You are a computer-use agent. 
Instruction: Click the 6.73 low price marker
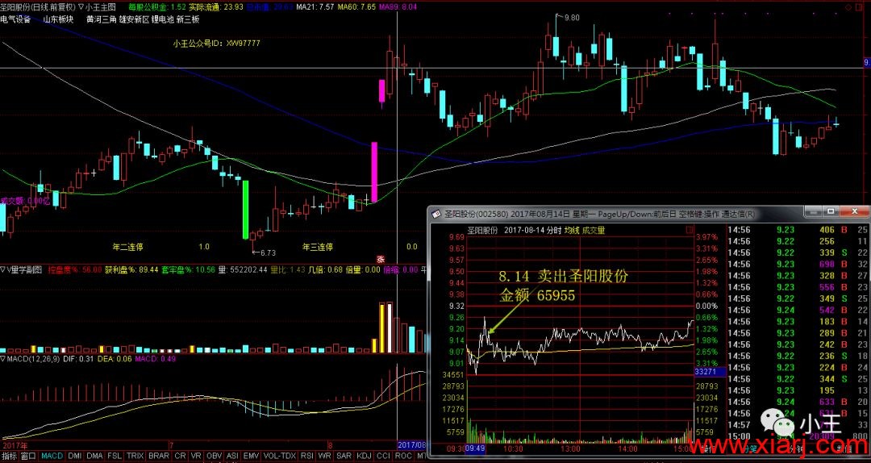268,253
